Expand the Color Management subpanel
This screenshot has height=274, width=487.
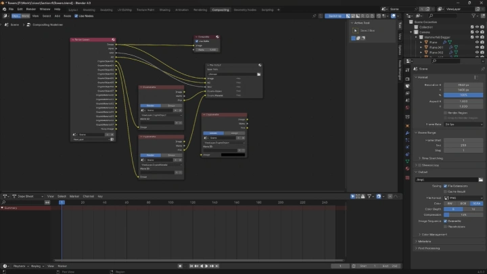(420, 235)
